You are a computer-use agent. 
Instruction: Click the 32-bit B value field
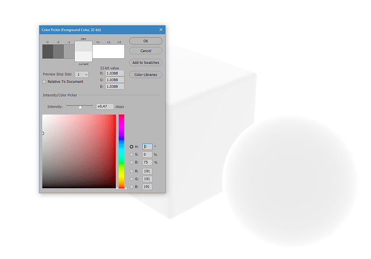click(115, 86)
